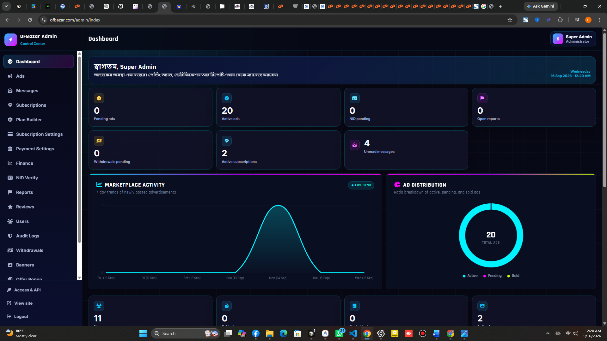Select Plan Builder in sidebar
Viewport: 607px width, 341px height.
(39, 120)
